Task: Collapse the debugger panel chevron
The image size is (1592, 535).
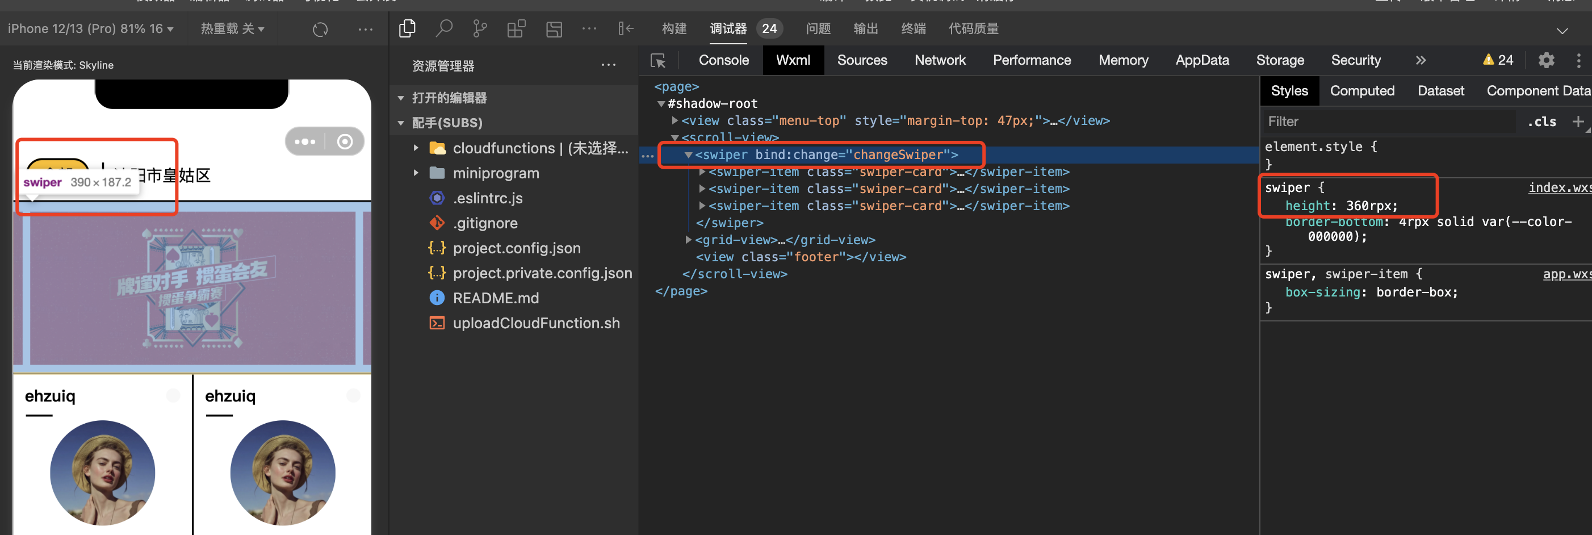Action: (1562, 30)
